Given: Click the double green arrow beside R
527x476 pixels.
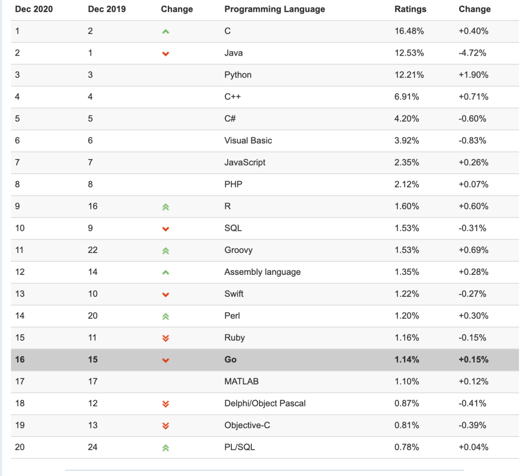Looking at the screenshot, I should (165, 207).
